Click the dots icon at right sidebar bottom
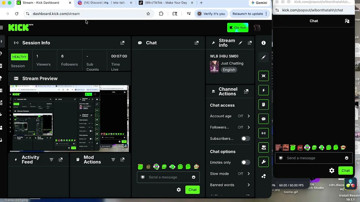This screenshot has width=360, height=202. [x=264, y=176]
